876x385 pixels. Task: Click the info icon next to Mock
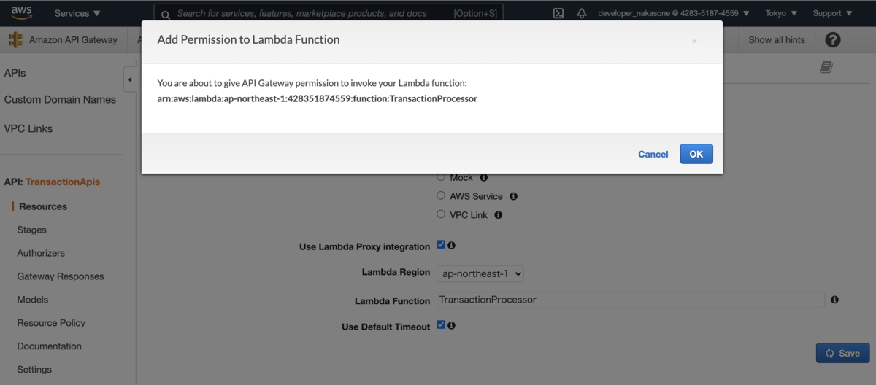484,177
